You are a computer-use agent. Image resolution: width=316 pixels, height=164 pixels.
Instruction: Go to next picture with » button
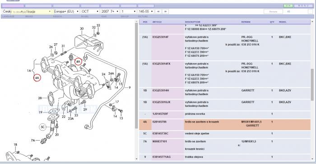(166, 11)
